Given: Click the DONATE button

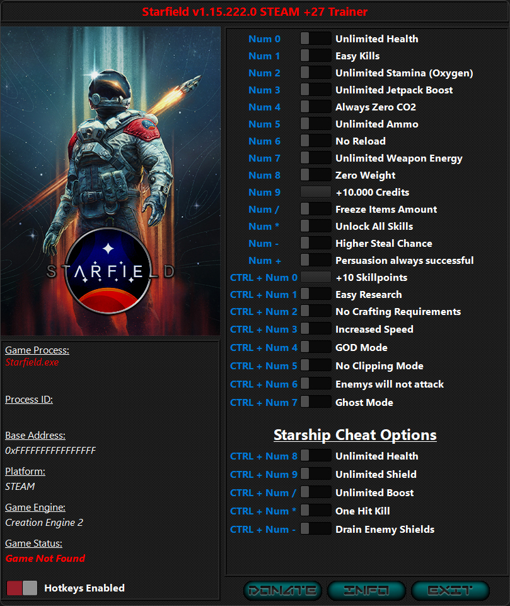Looking at the screenshot, I should point(282,591).
